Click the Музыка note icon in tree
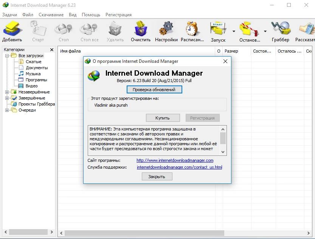Screen dimensions: 315x239 click(x=21, y=74)
